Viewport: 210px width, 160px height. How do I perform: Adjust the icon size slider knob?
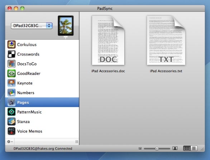(157, 149)
